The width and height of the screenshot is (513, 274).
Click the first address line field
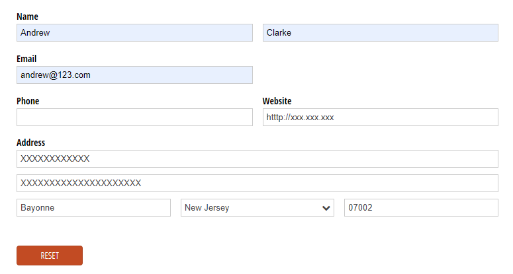coord(257,159)
